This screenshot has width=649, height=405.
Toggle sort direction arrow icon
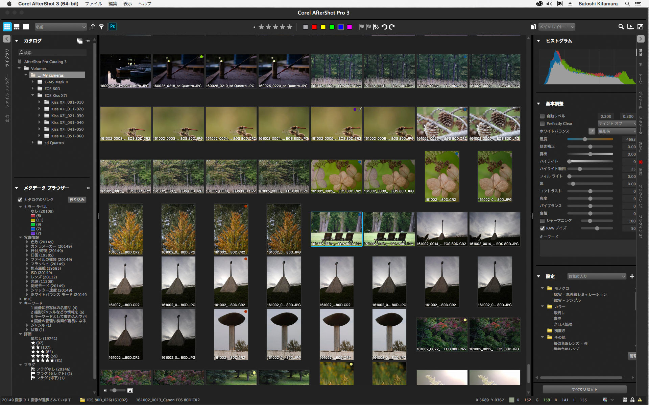[92, 27]
